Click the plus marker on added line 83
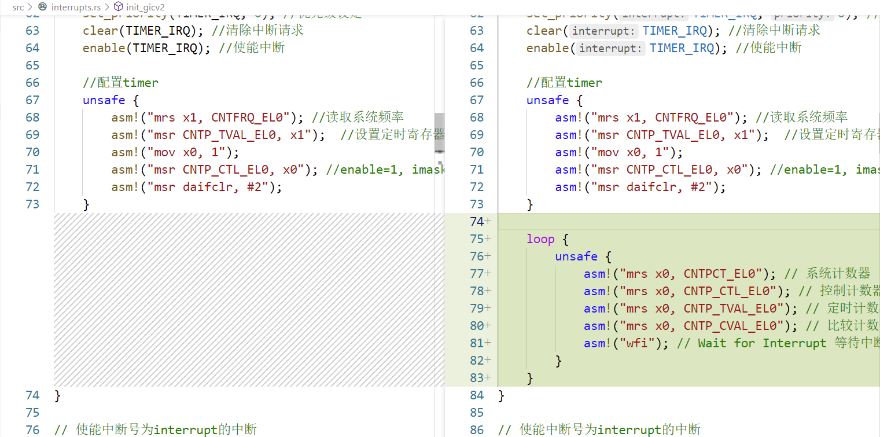The height and width of the screenshot is (437, 880). pyautogui.click(x=488, y=378)
